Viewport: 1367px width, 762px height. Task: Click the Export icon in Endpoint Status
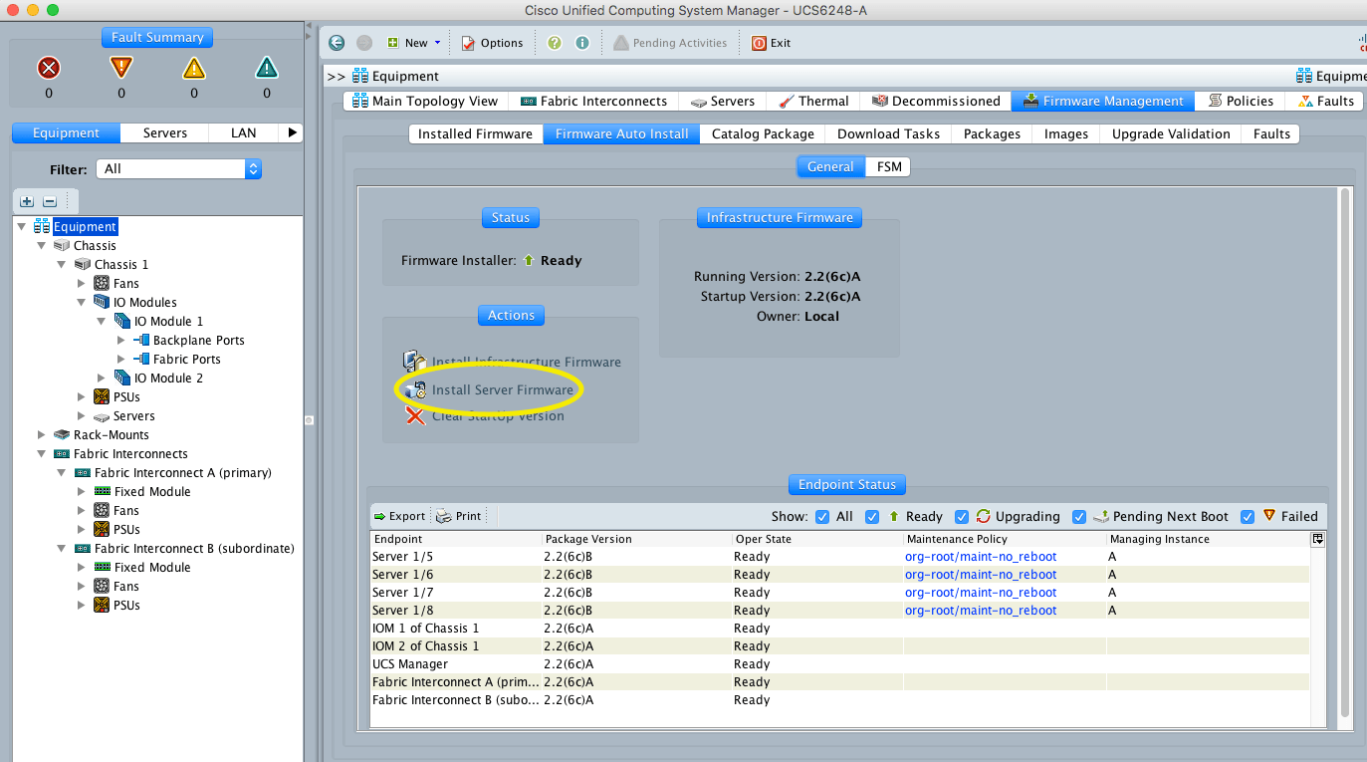point(398,516)
